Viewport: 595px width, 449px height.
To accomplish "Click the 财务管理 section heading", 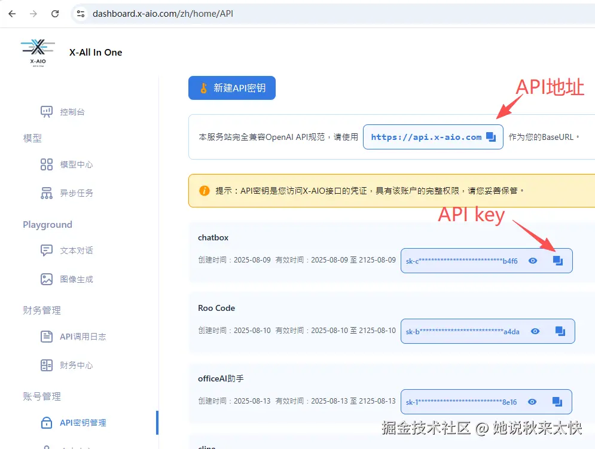I will pos(42,310).
